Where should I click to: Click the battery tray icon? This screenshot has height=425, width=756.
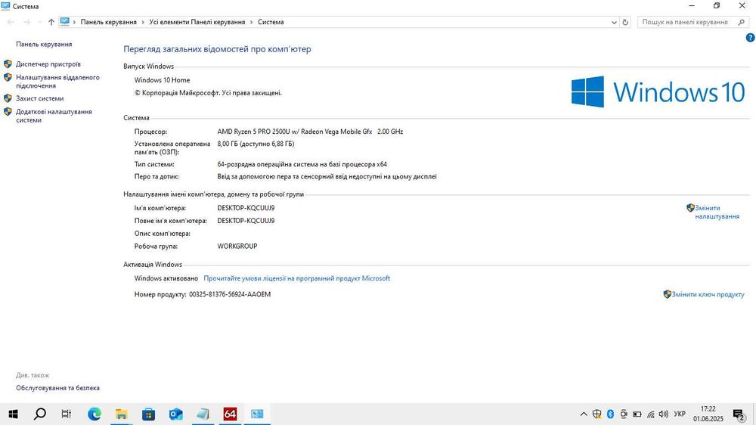[637, 414]
